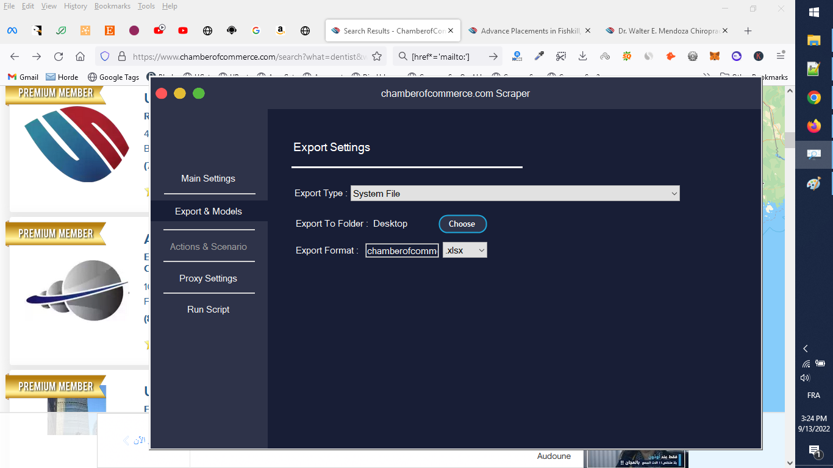Open the Run Script section
Screen dimensions: 833x468
(x=209, y=310)
